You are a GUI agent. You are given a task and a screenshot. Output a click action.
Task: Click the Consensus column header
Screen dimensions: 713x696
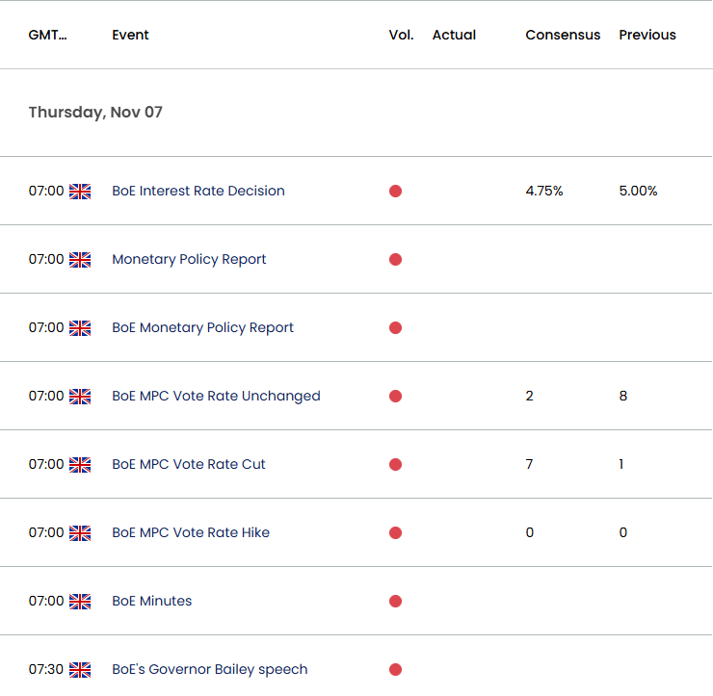pos(563,35)
